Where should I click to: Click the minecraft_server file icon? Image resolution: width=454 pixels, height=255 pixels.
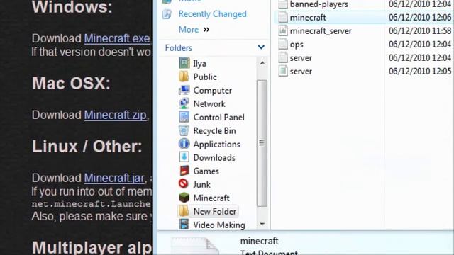click(283, 30)
